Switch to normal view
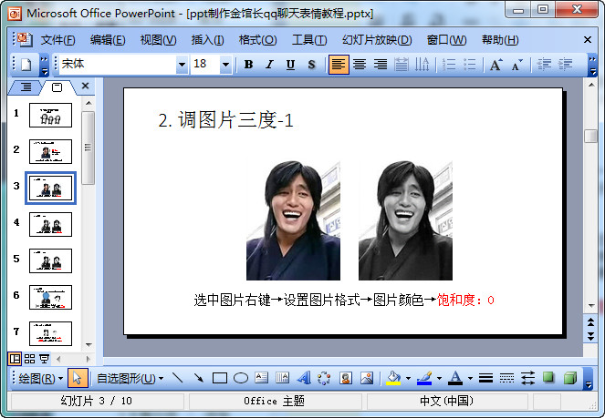Screen dimensions: 605x418 pyautogui.click(x=15, y=359)
